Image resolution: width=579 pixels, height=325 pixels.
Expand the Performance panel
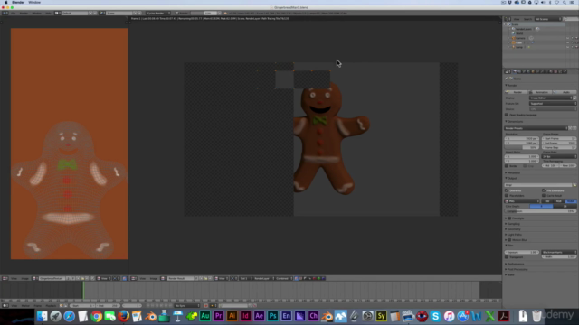[516, 264]
